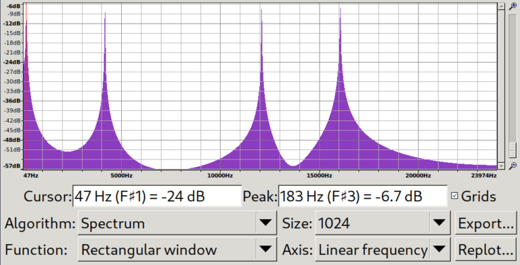Click the zoom out magnifier icon
This screenshot has height=265, width=520.
click(x=513, y=166)
